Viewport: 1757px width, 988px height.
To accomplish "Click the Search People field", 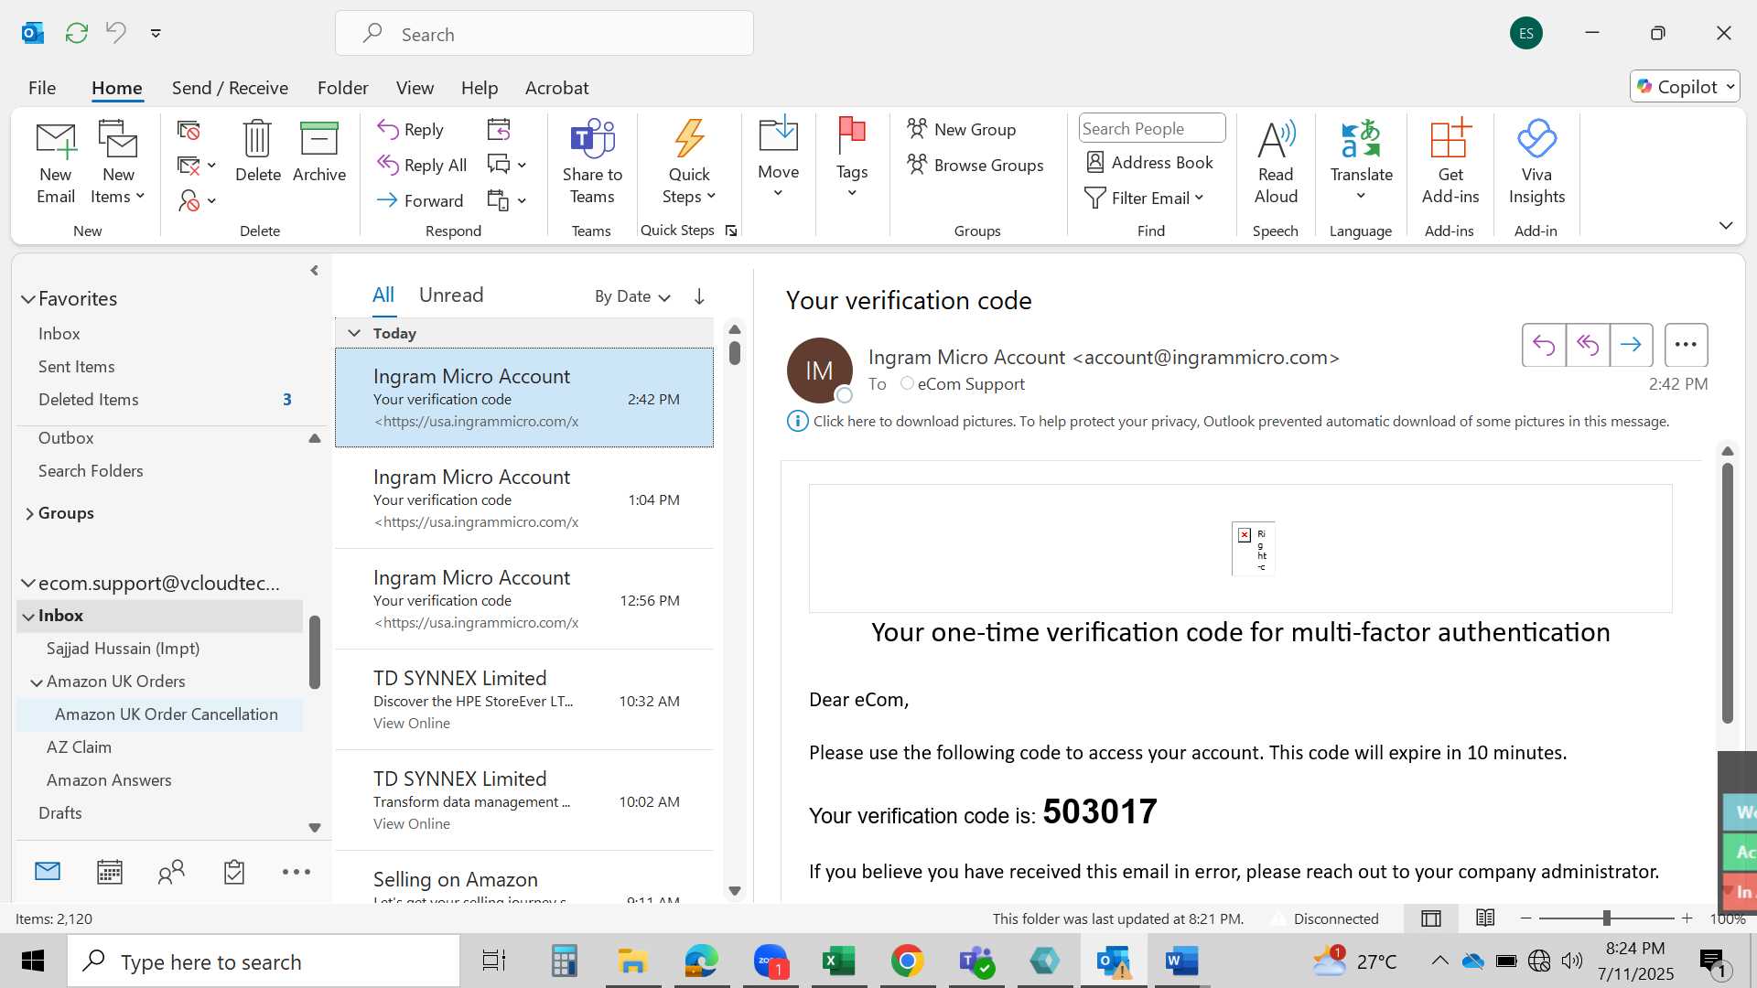I will click(1152, 129).
